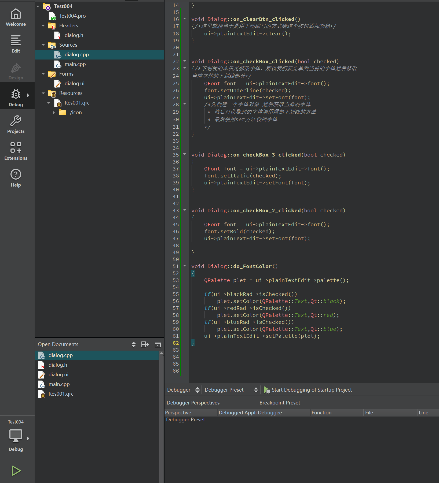Screen dimensions: 439x483
Task: Open the Debugger perspective dropdown
Action: coord(183,390)
